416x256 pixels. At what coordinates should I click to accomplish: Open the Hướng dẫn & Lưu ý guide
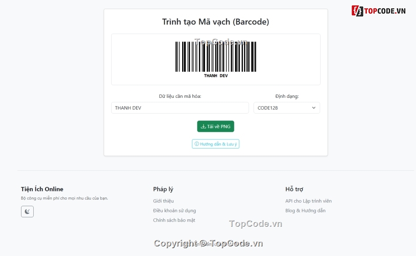tap(215, 144)
